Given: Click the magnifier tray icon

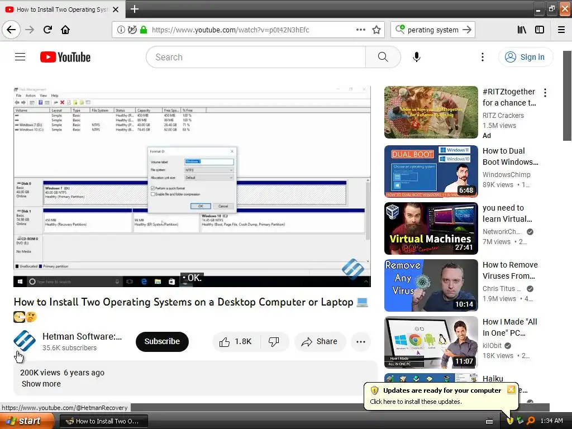Looking at the screenshot, I should (531, 421).
